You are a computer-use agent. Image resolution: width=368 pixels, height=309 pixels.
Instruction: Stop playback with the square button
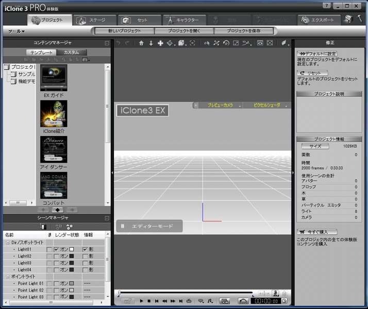[149, 301]
